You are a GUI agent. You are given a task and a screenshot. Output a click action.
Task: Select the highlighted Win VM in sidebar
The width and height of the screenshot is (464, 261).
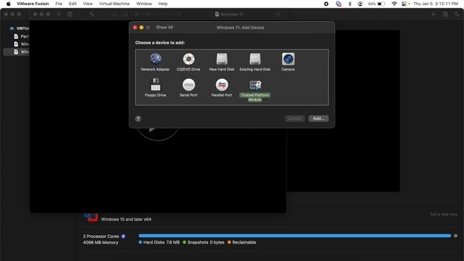coord(17,51)
